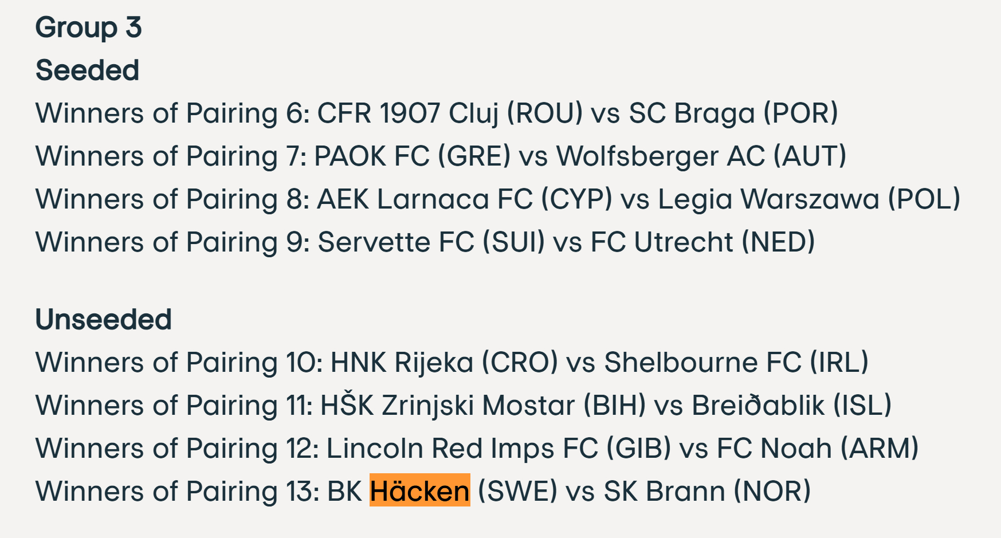The height and width of the screenshot is (538, 1001).
Task: Click the Legia Warszawa team name
Action: click(768, 199)
